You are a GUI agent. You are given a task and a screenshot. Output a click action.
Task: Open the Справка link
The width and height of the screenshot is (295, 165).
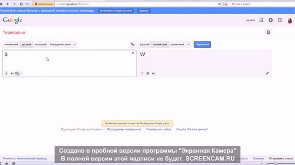(258, 158)
